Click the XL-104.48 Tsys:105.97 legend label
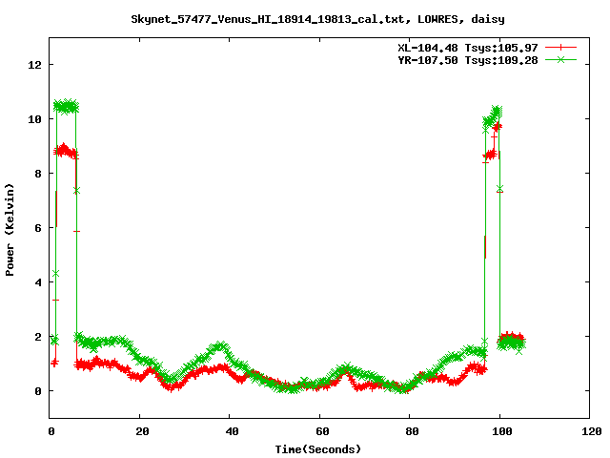Viewport: 610px width, 458px height. click(468, 48)
